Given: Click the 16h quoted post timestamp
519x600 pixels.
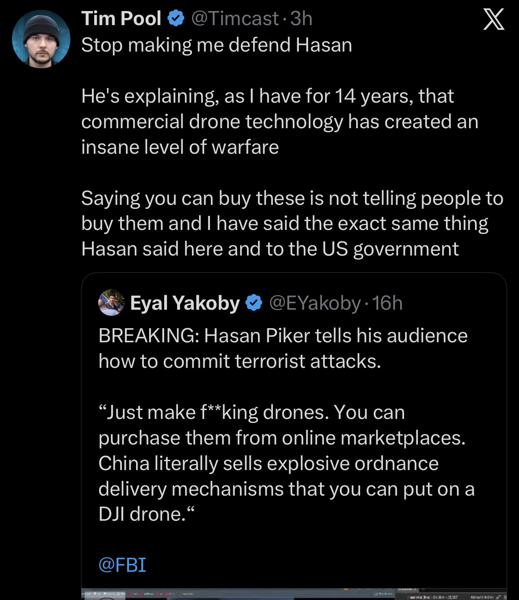Looking at the screenshot, I should 388,303.
